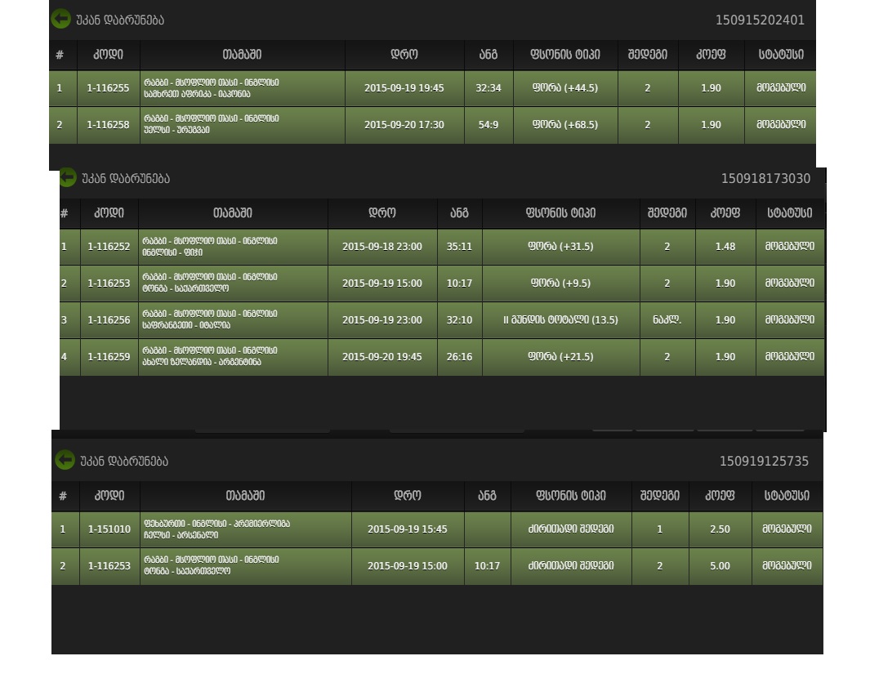Select the უკან დაბრუნება link in the middle panel
870x674 pixels.
click(x=126, y=179)
